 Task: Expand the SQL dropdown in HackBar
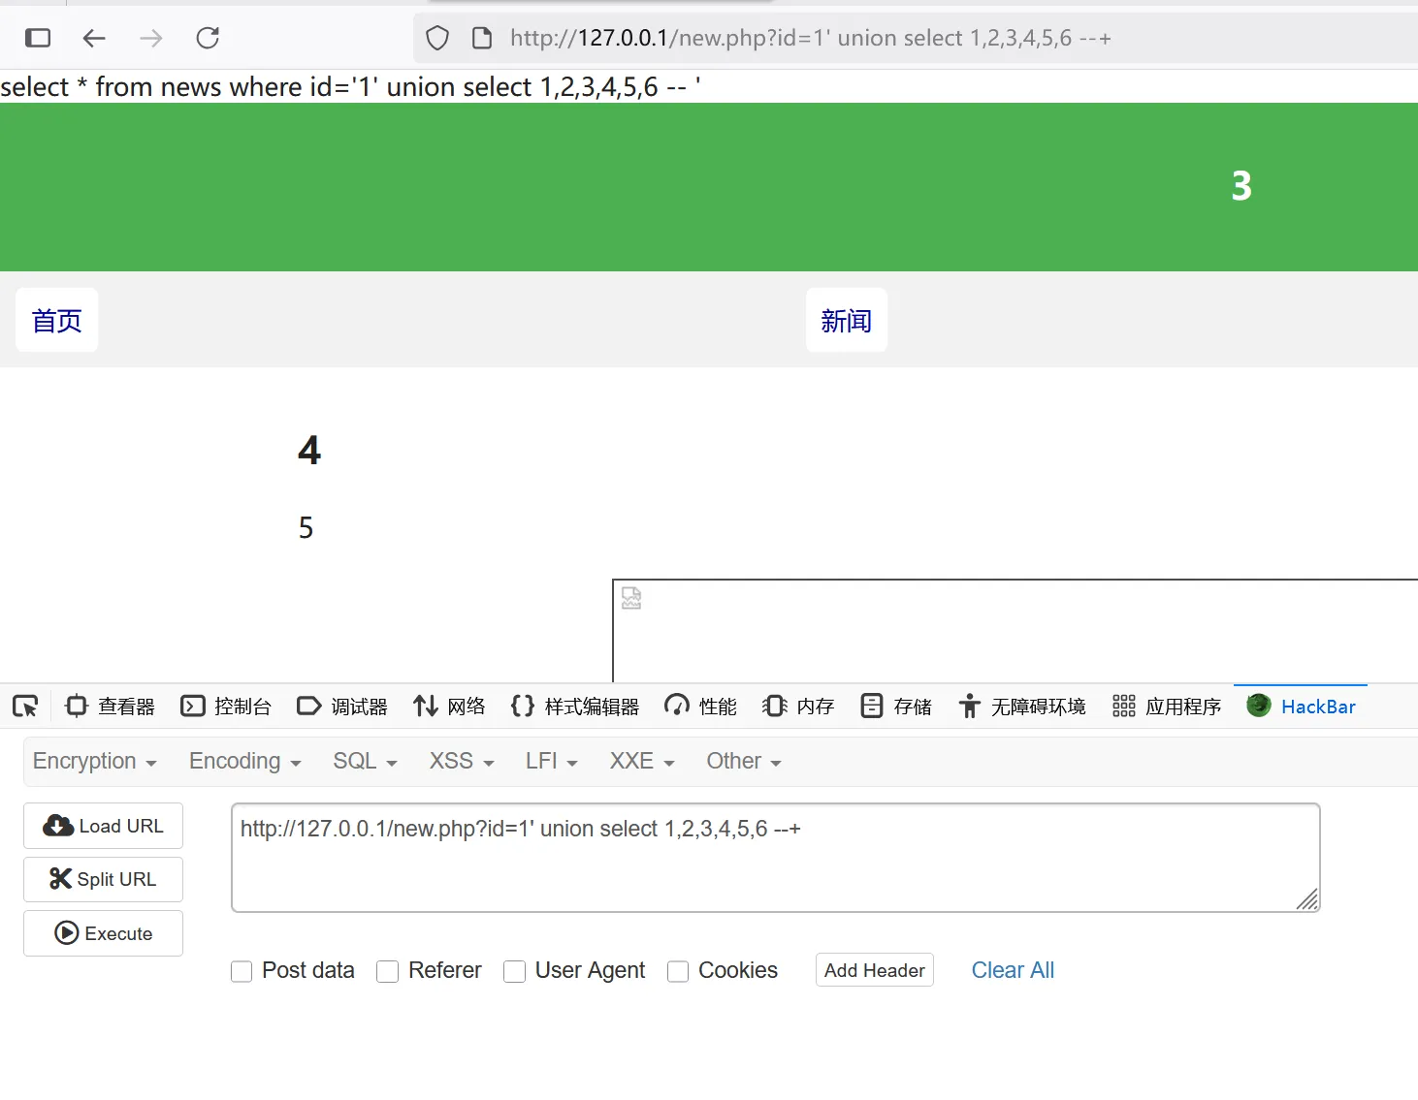[x=365, y=762]
